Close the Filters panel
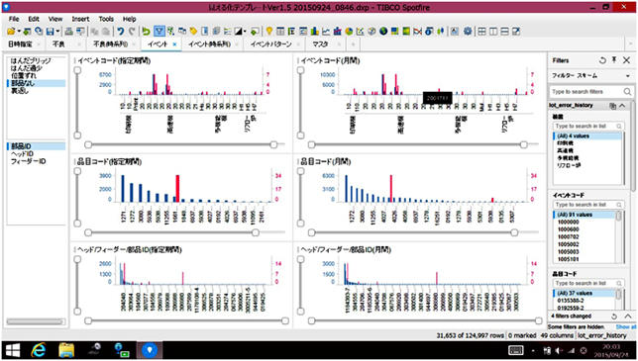 coord(626,60)
